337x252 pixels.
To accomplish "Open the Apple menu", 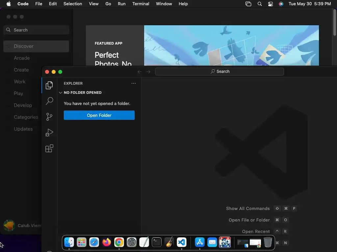I will pyautogui.click(x=9, y=4).
